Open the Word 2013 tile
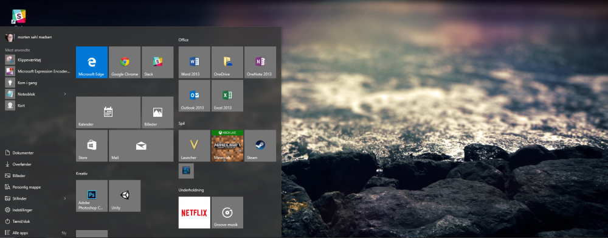This screenshot has width=608, height=238. click(x=195, y=62)
